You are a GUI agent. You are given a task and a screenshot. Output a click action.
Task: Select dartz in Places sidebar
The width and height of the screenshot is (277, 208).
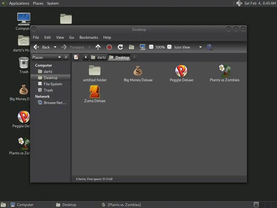(48, 71)
